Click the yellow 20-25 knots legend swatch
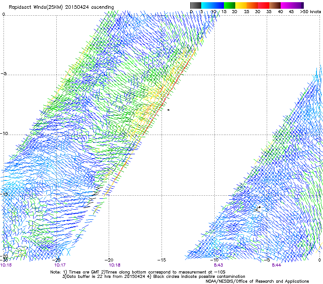Screen dimensions: 323x284 (x=241, y=5)
